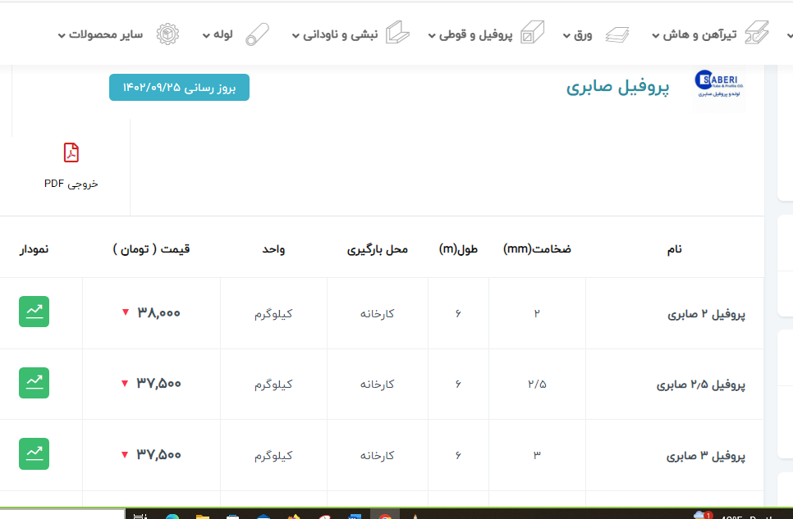
Task: Click the sheet (ورق) stack icon
Action: click(x=617, y=34)
